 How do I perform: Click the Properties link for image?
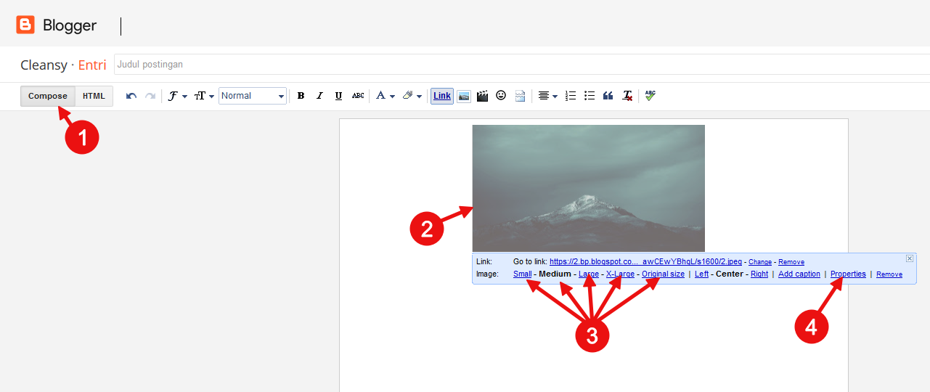coord(848,274)
